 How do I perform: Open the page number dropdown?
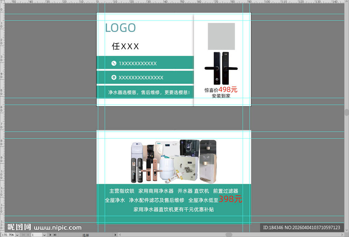44,235
